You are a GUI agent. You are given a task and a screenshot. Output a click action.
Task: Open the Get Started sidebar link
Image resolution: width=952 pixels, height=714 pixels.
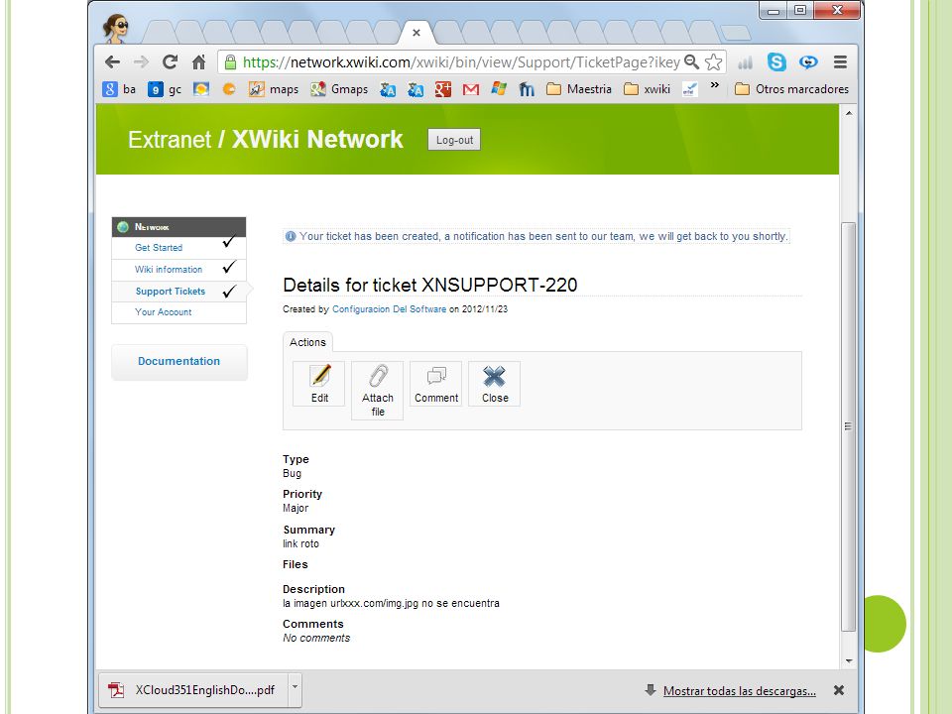pyautogui.click(x=159, y=248)
